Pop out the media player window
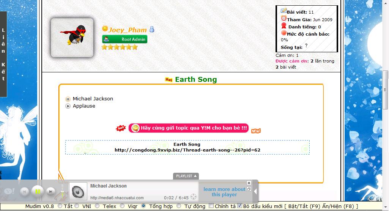 pos(249,189)
